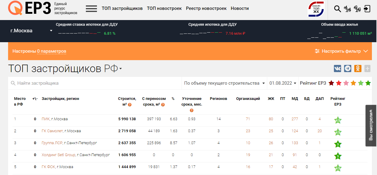Click the login/sign-in arrow icon
This screenshot has height=175, width=377.
367,9
